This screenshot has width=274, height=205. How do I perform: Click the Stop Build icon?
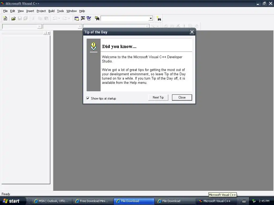tap(178, 26)
